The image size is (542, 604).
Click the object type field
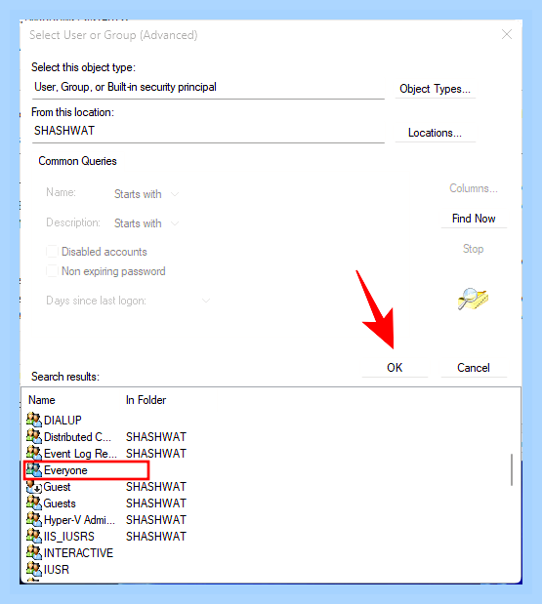tap(208, 88)
